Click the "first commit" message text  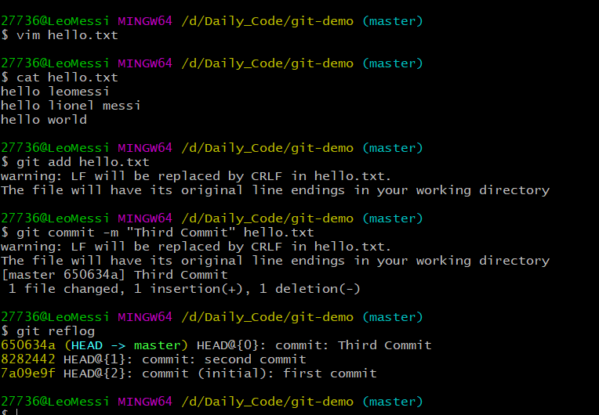329,373
